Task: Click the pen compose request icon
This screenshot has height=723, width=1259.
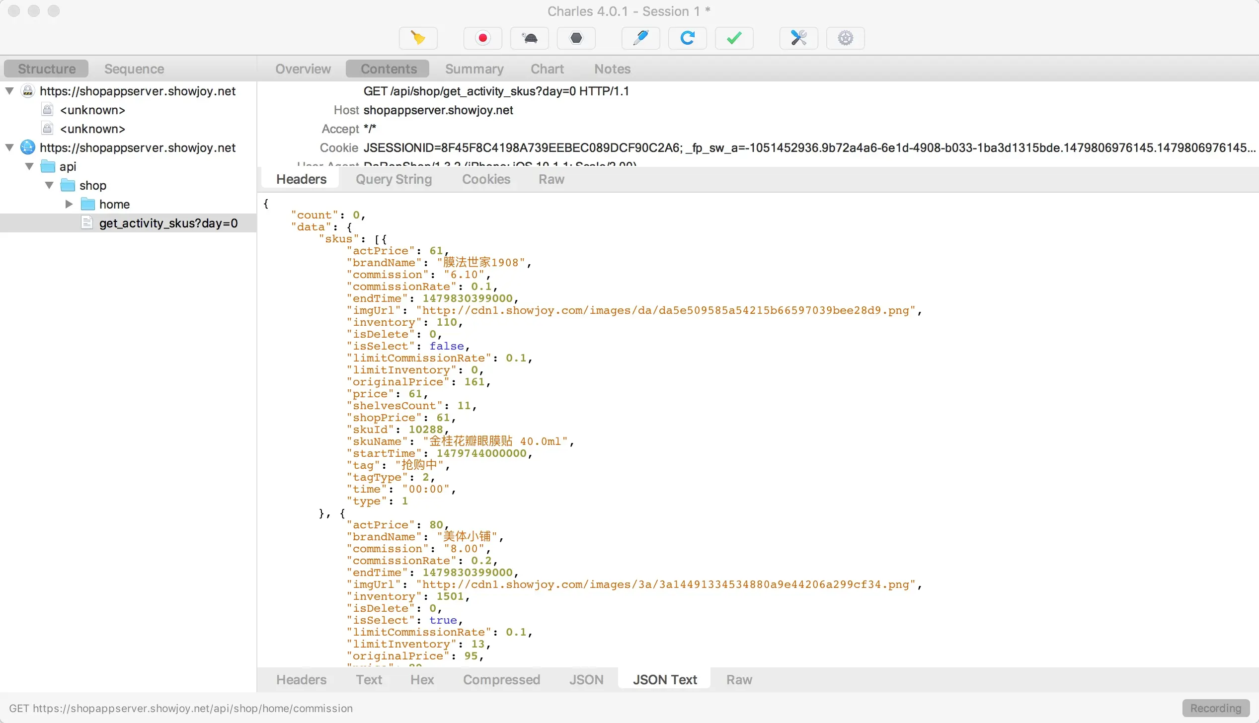Action: coord(640,38)
